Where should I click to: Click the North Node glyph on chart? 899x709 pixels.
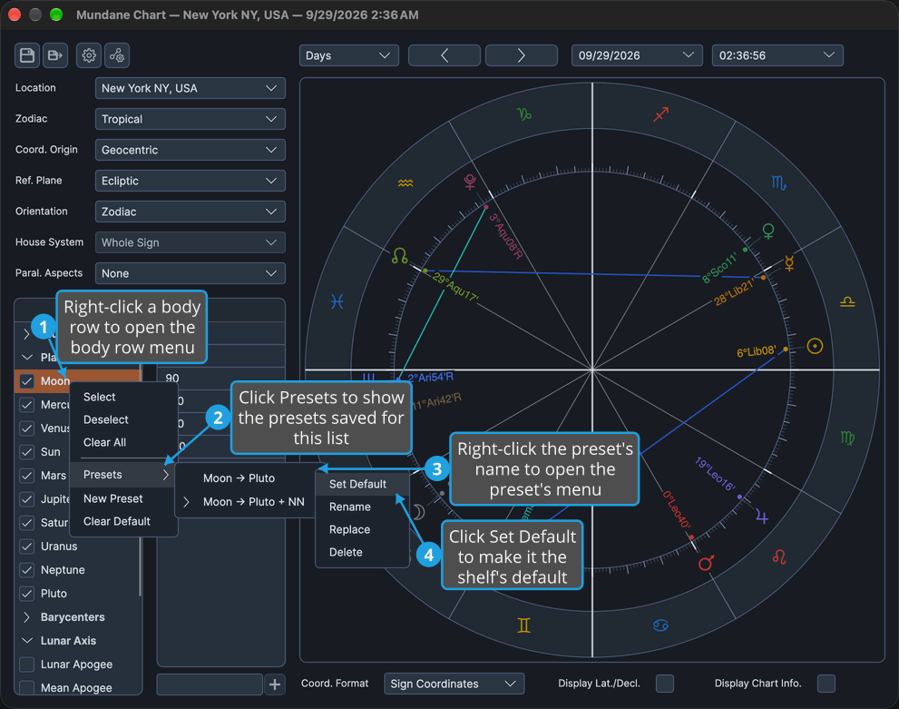point(400,256)
